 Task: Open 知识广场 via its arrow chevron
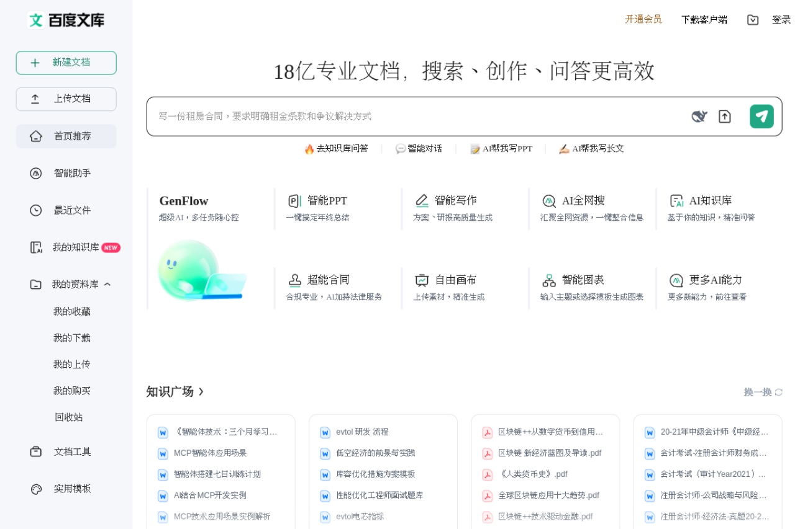(201, 392)
